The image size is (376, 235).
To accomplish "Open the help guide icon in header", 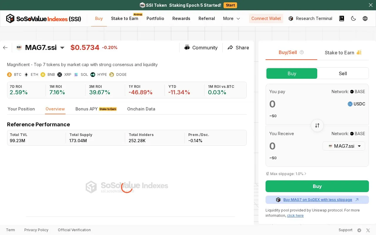I will point(342,19).
